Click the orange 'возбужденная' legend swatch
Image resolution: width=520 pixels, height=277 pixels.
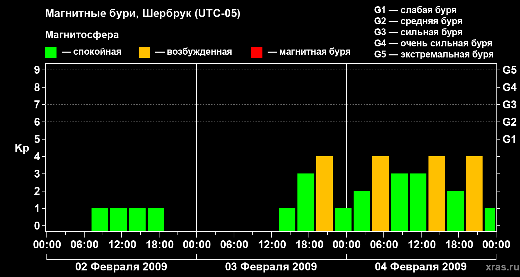(144, 52)
